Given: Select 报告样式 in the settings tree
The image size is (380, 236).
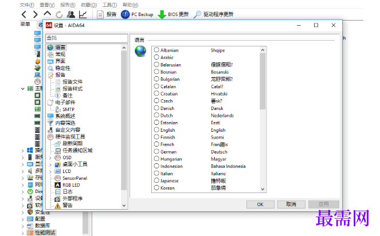Looking at the screenshot, I should (x=69, y=89).
